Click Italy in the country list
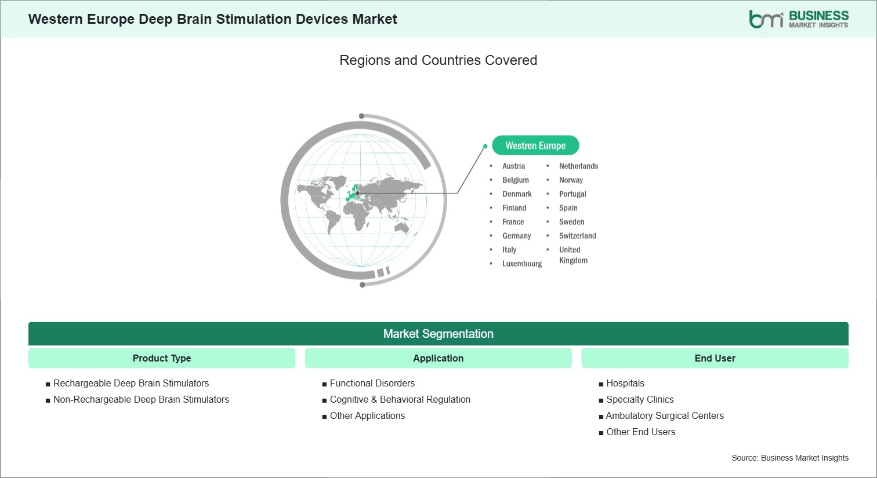 point(509,250)
